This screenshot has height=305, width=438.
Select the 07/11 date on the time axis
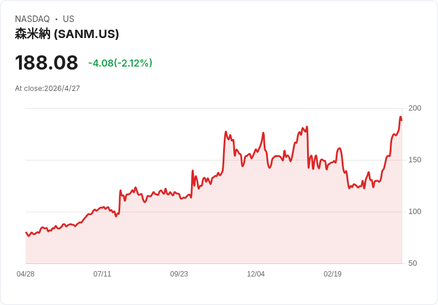(x=102, y=274)
